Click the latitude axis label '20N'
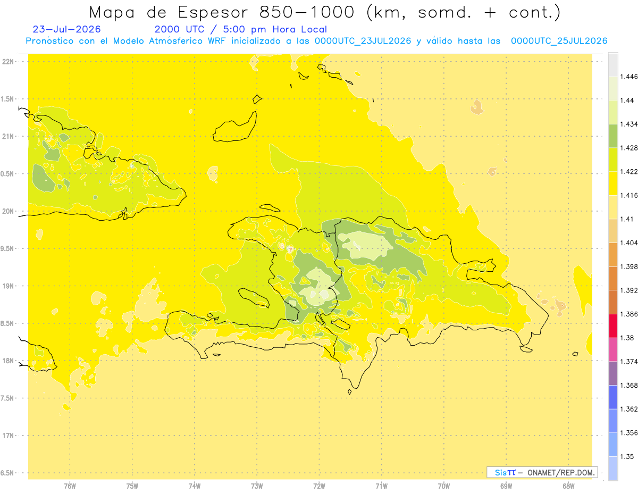Image resolution: width=638 pixels, height=493 pixels. pyautogui.click(x=9, y=211)
